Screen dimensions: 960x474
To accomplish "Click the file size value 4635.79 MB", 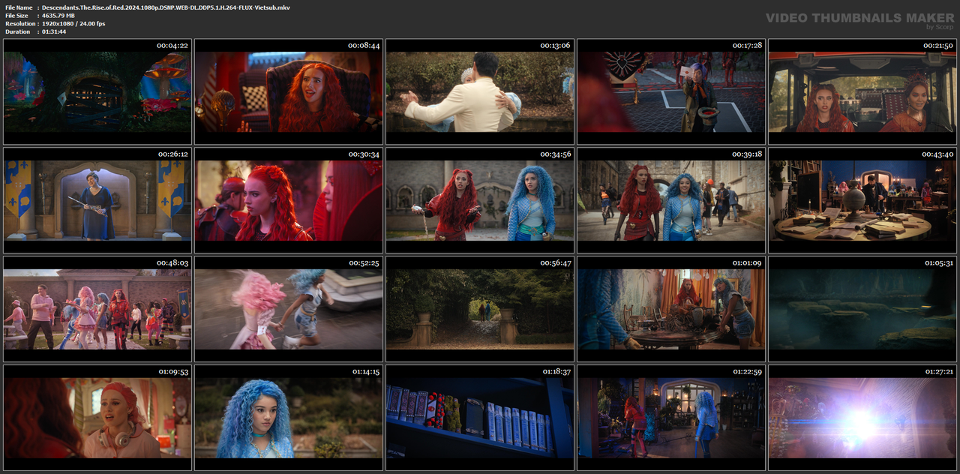I will click(x=58, y=16).
